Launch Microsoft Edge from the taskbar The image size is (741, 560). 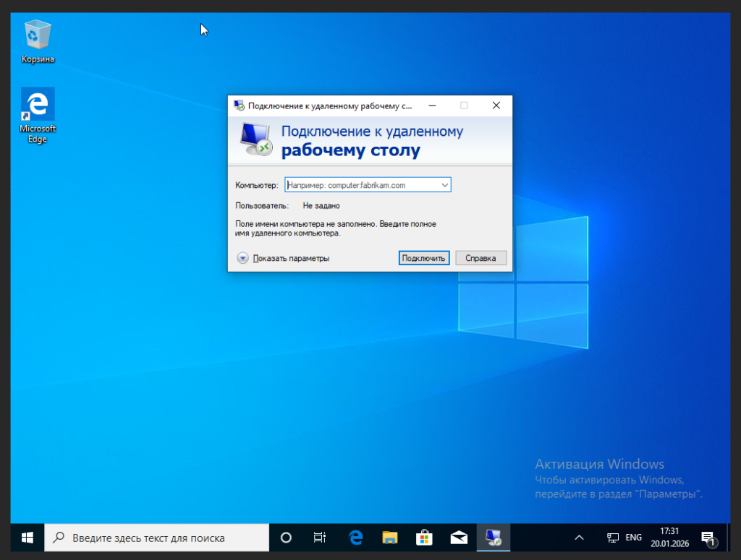pos(355,538)
